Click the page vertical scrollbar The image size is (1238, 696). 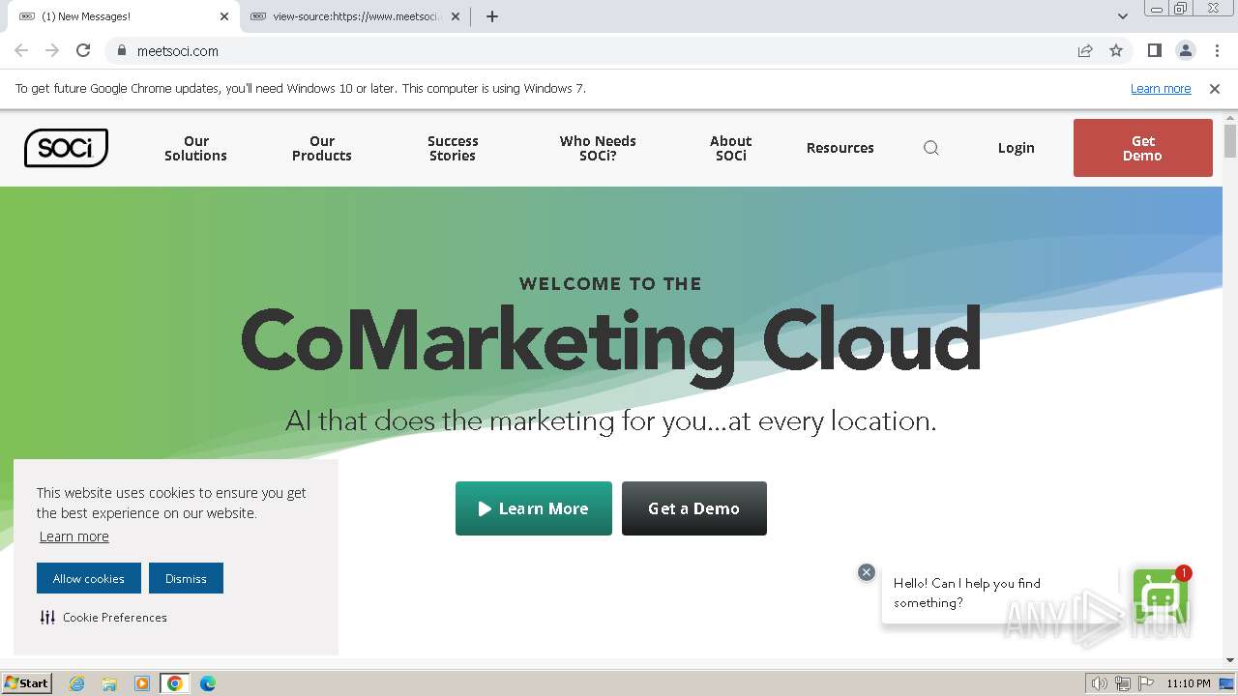[1230, 387]
